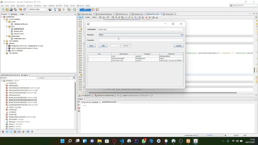
Task: Collapse the Libraries node
Action: pyautogui.click(x=4, y=43)
